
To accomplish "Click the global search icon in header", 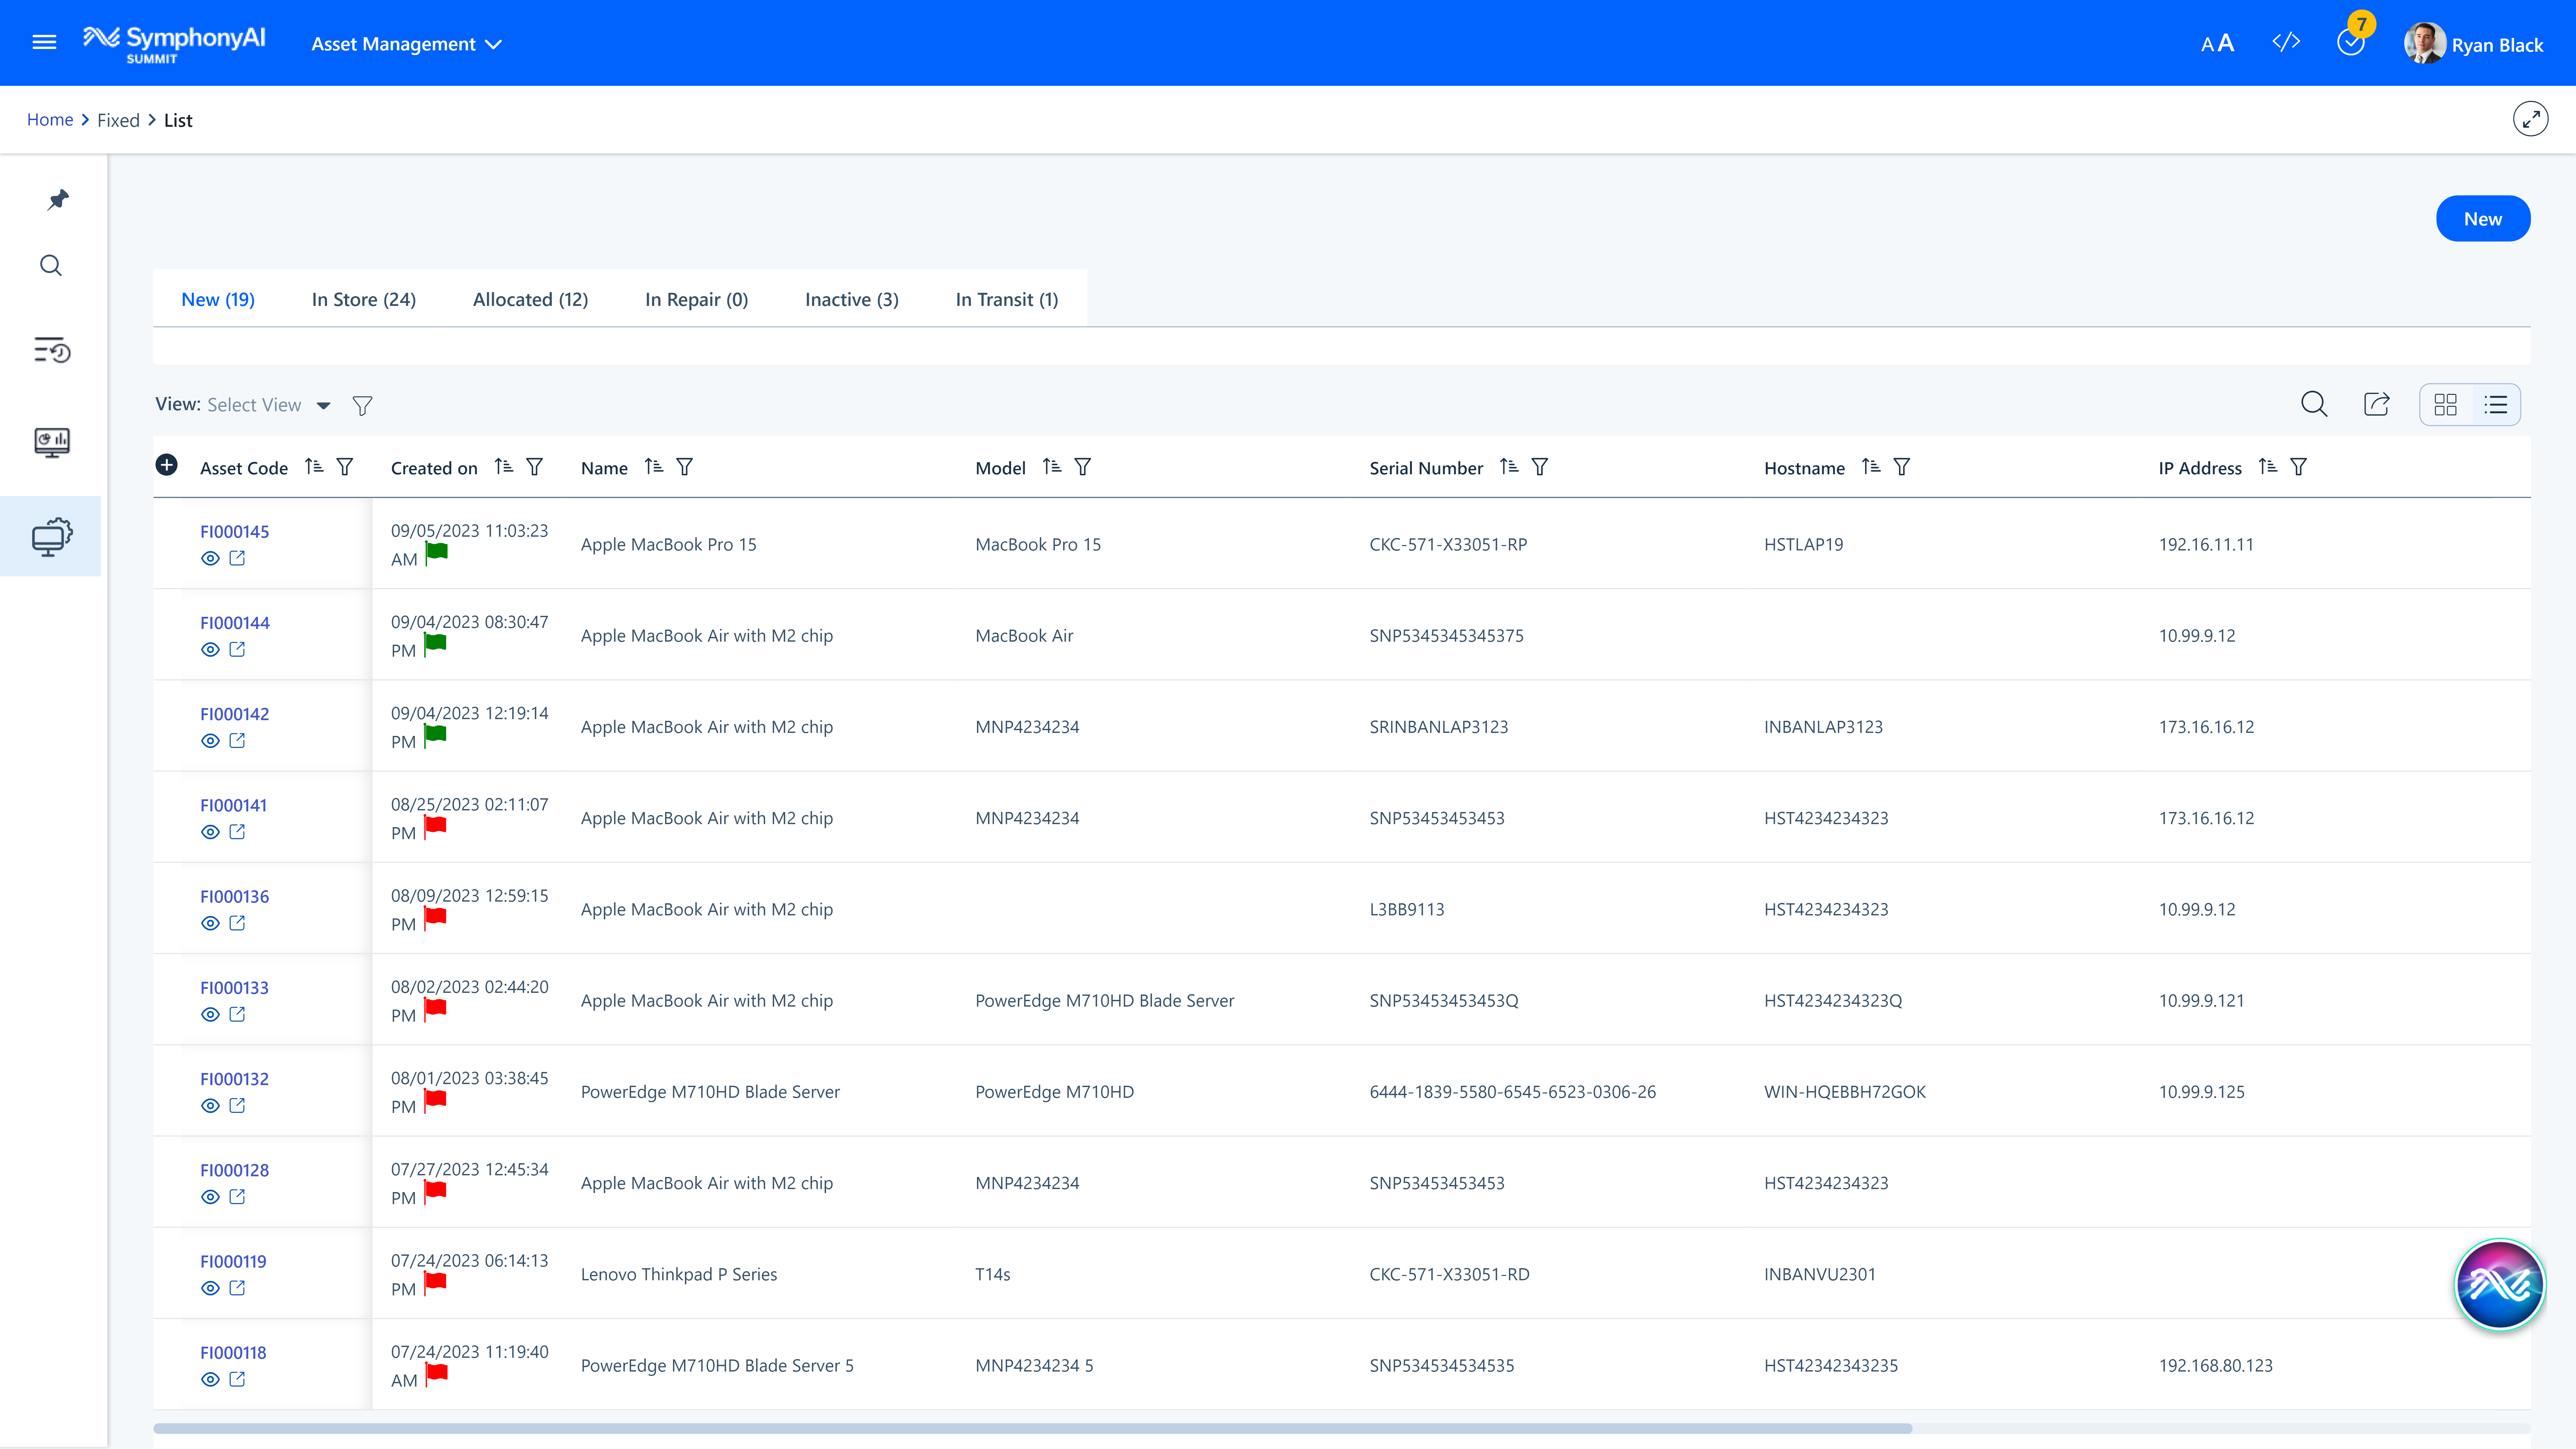I will (51, 265).
